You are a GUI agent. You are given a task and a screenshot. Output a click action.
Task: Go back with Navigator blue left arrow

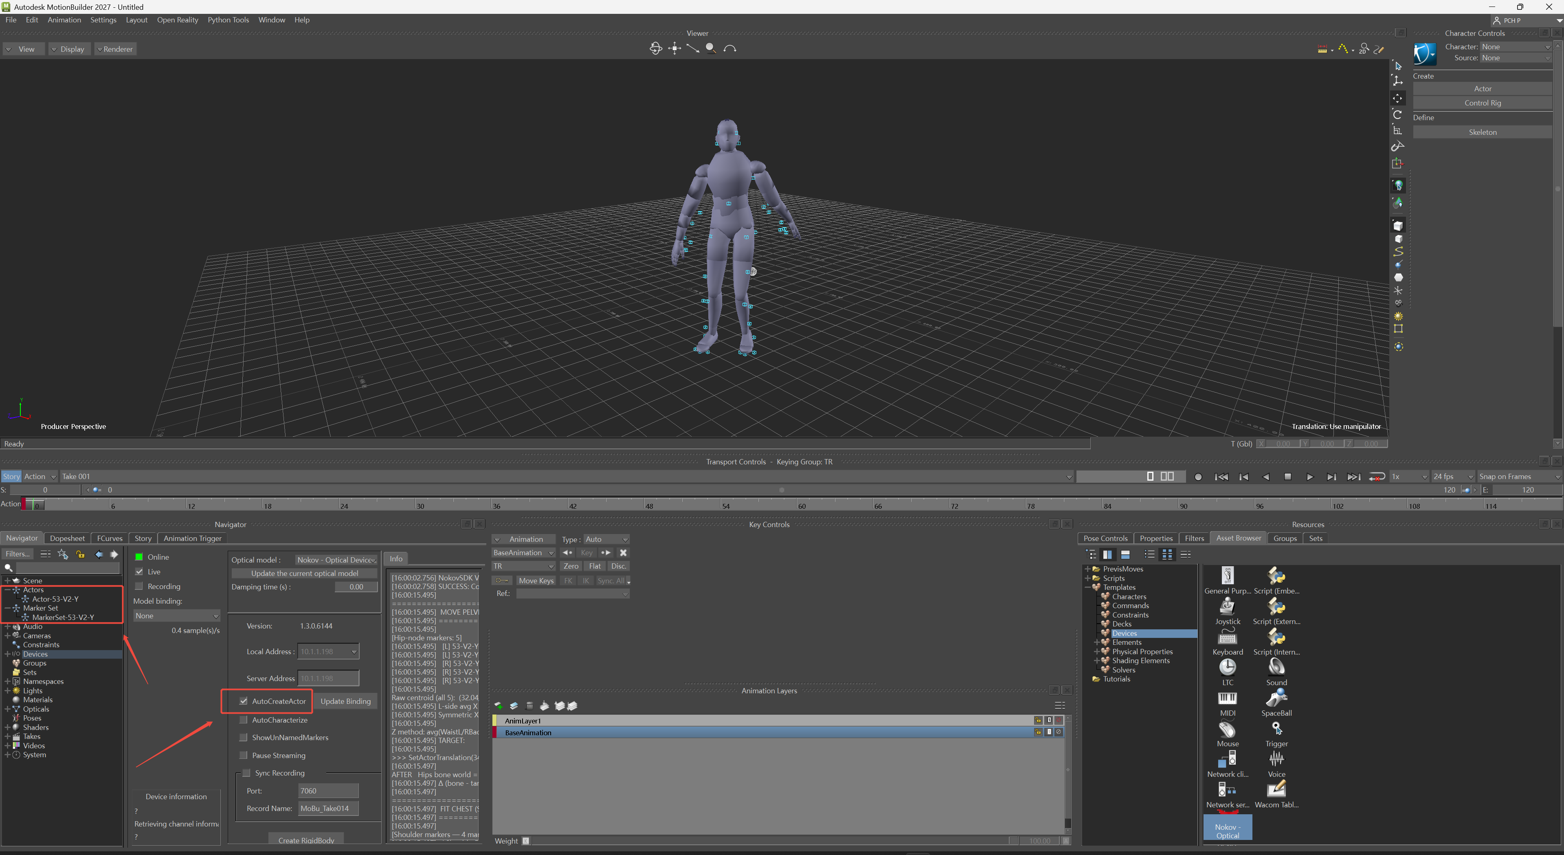99,554
